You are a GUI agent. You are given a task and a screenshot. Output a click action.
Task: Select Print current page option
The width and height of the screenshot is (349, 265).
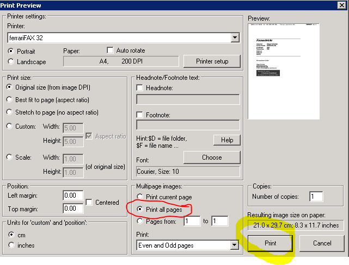140,197
